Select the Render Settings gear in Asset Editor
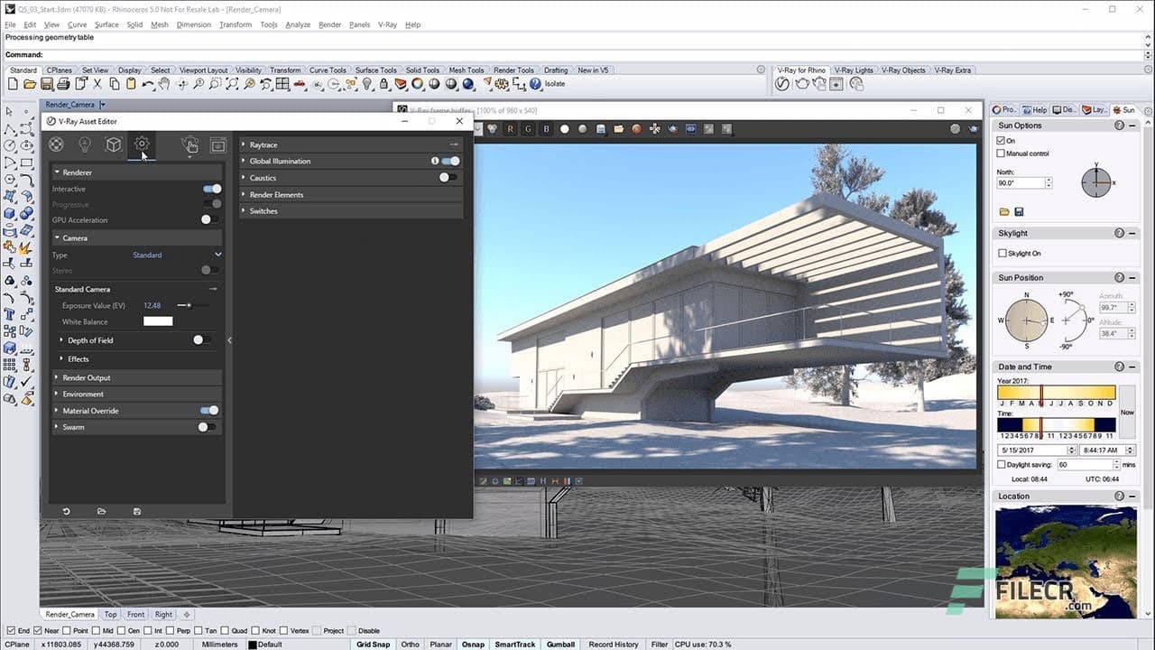This screenshot has height=650, width=1155. (x=141, y=144)
